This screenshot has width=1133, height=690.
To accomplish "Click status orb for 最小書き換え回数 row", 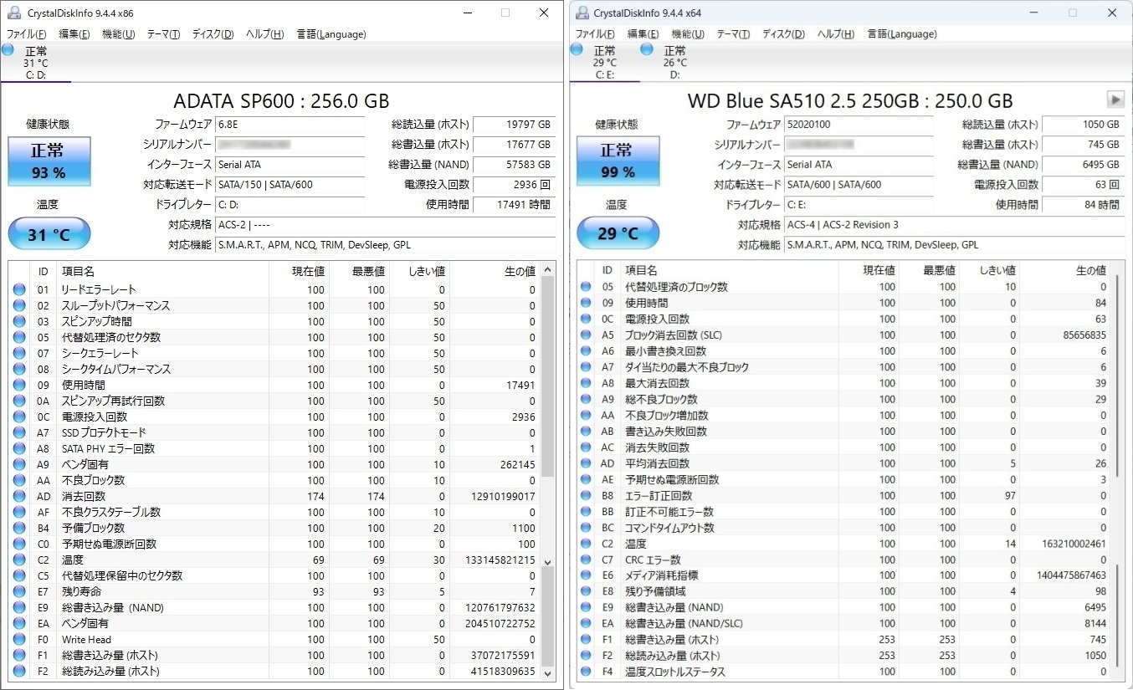I will 586,350.
